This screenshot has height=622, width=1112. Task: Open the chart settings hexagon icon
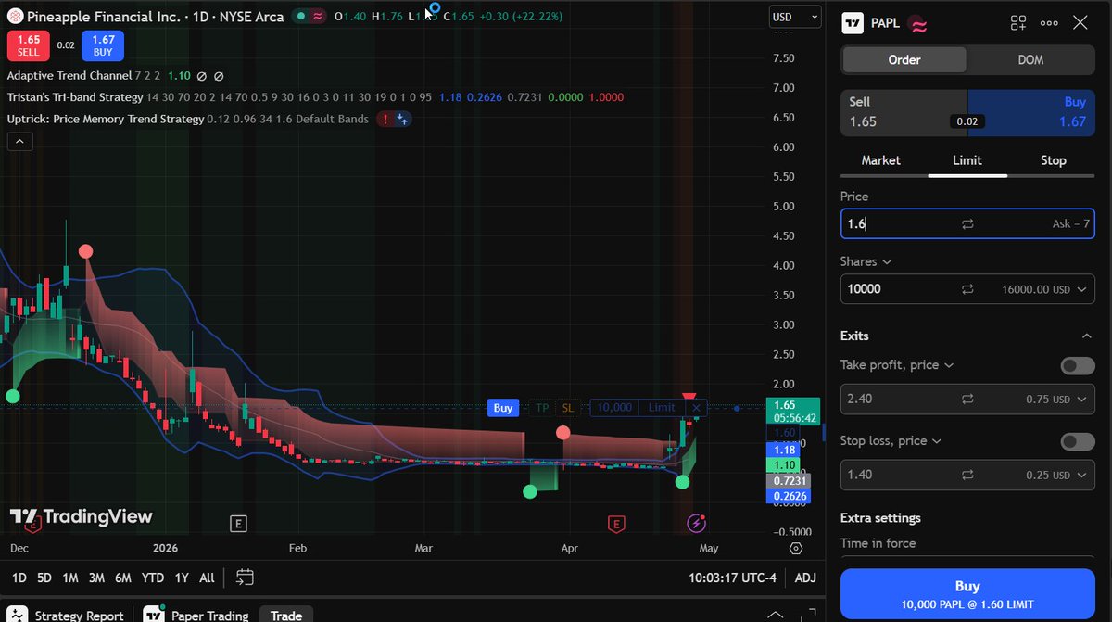point(796,549)
